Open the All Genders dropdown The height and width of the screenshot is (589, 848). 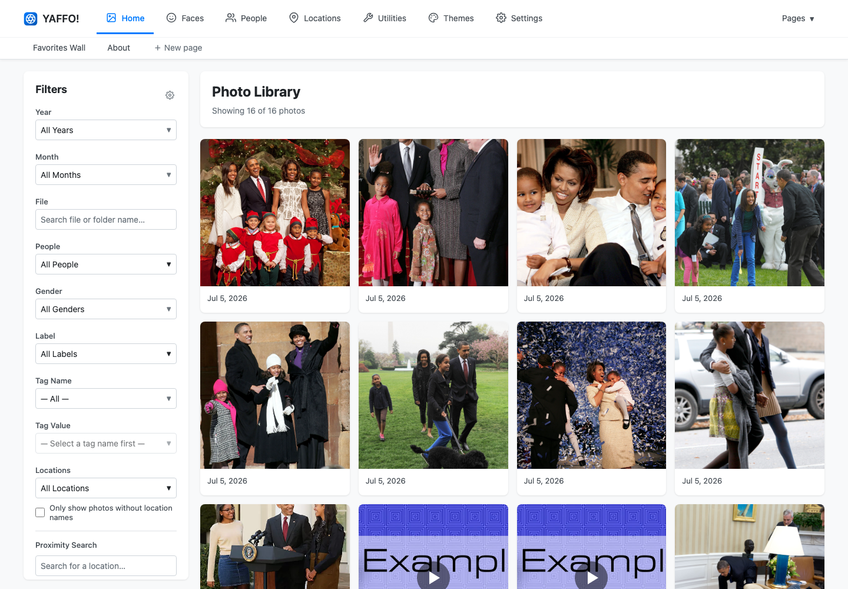pos(106,309)
